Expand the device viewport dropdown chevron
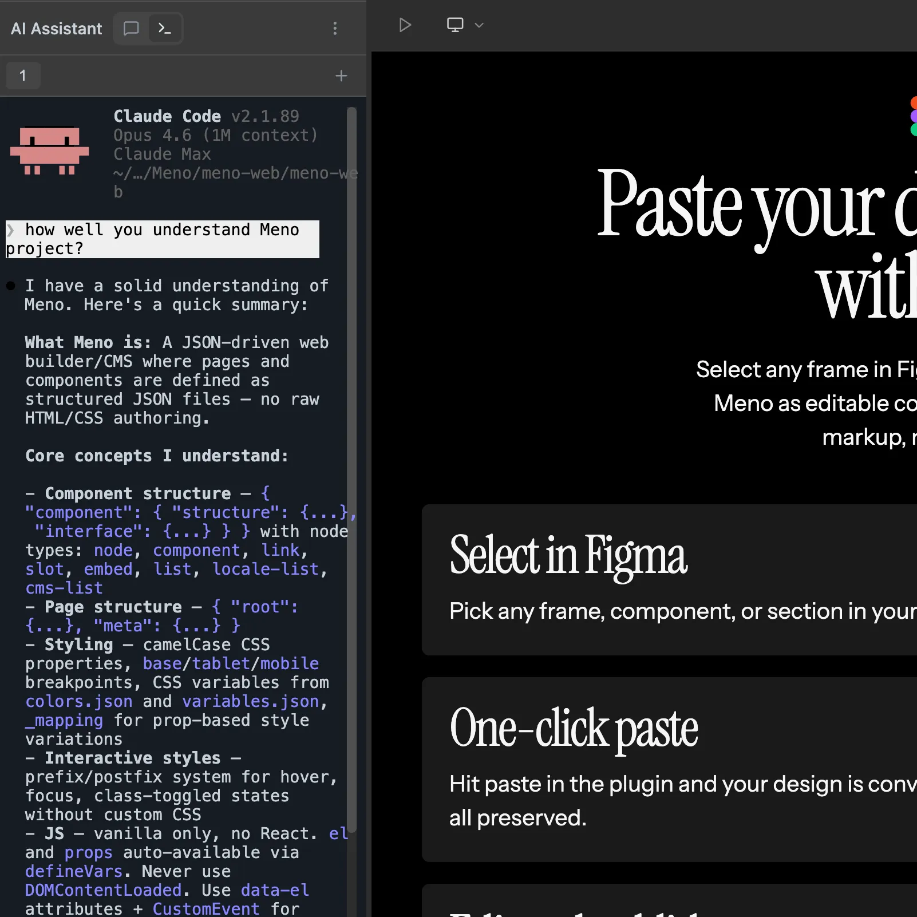917x917 pixels. click(480, 25)
